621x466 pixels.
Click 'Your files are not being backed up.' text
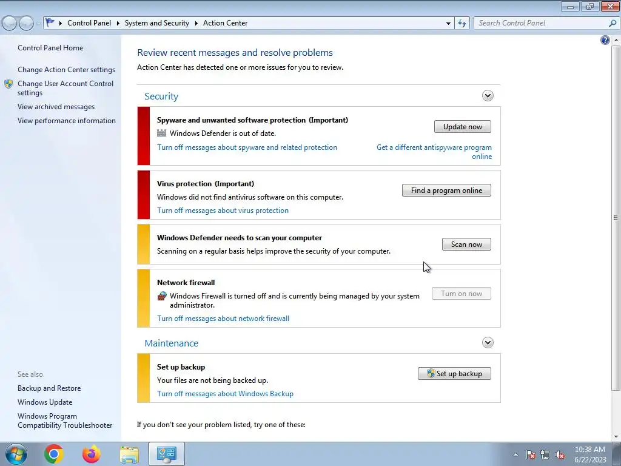pos(213,380)
